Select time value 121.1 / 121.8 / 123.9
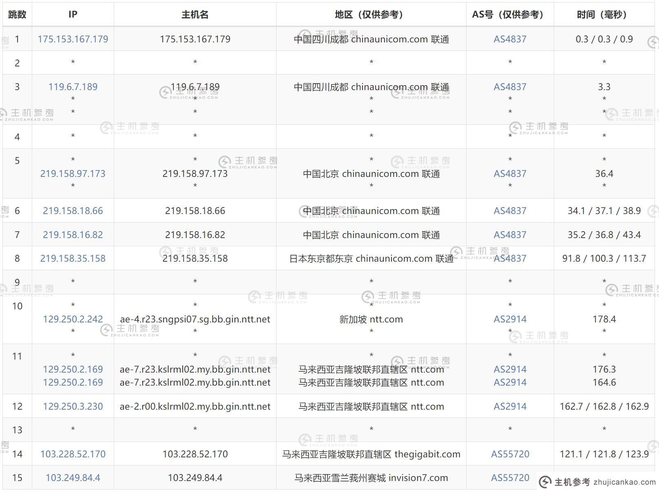The width and height of the screenshot is (659, 492). coord(604,454)
